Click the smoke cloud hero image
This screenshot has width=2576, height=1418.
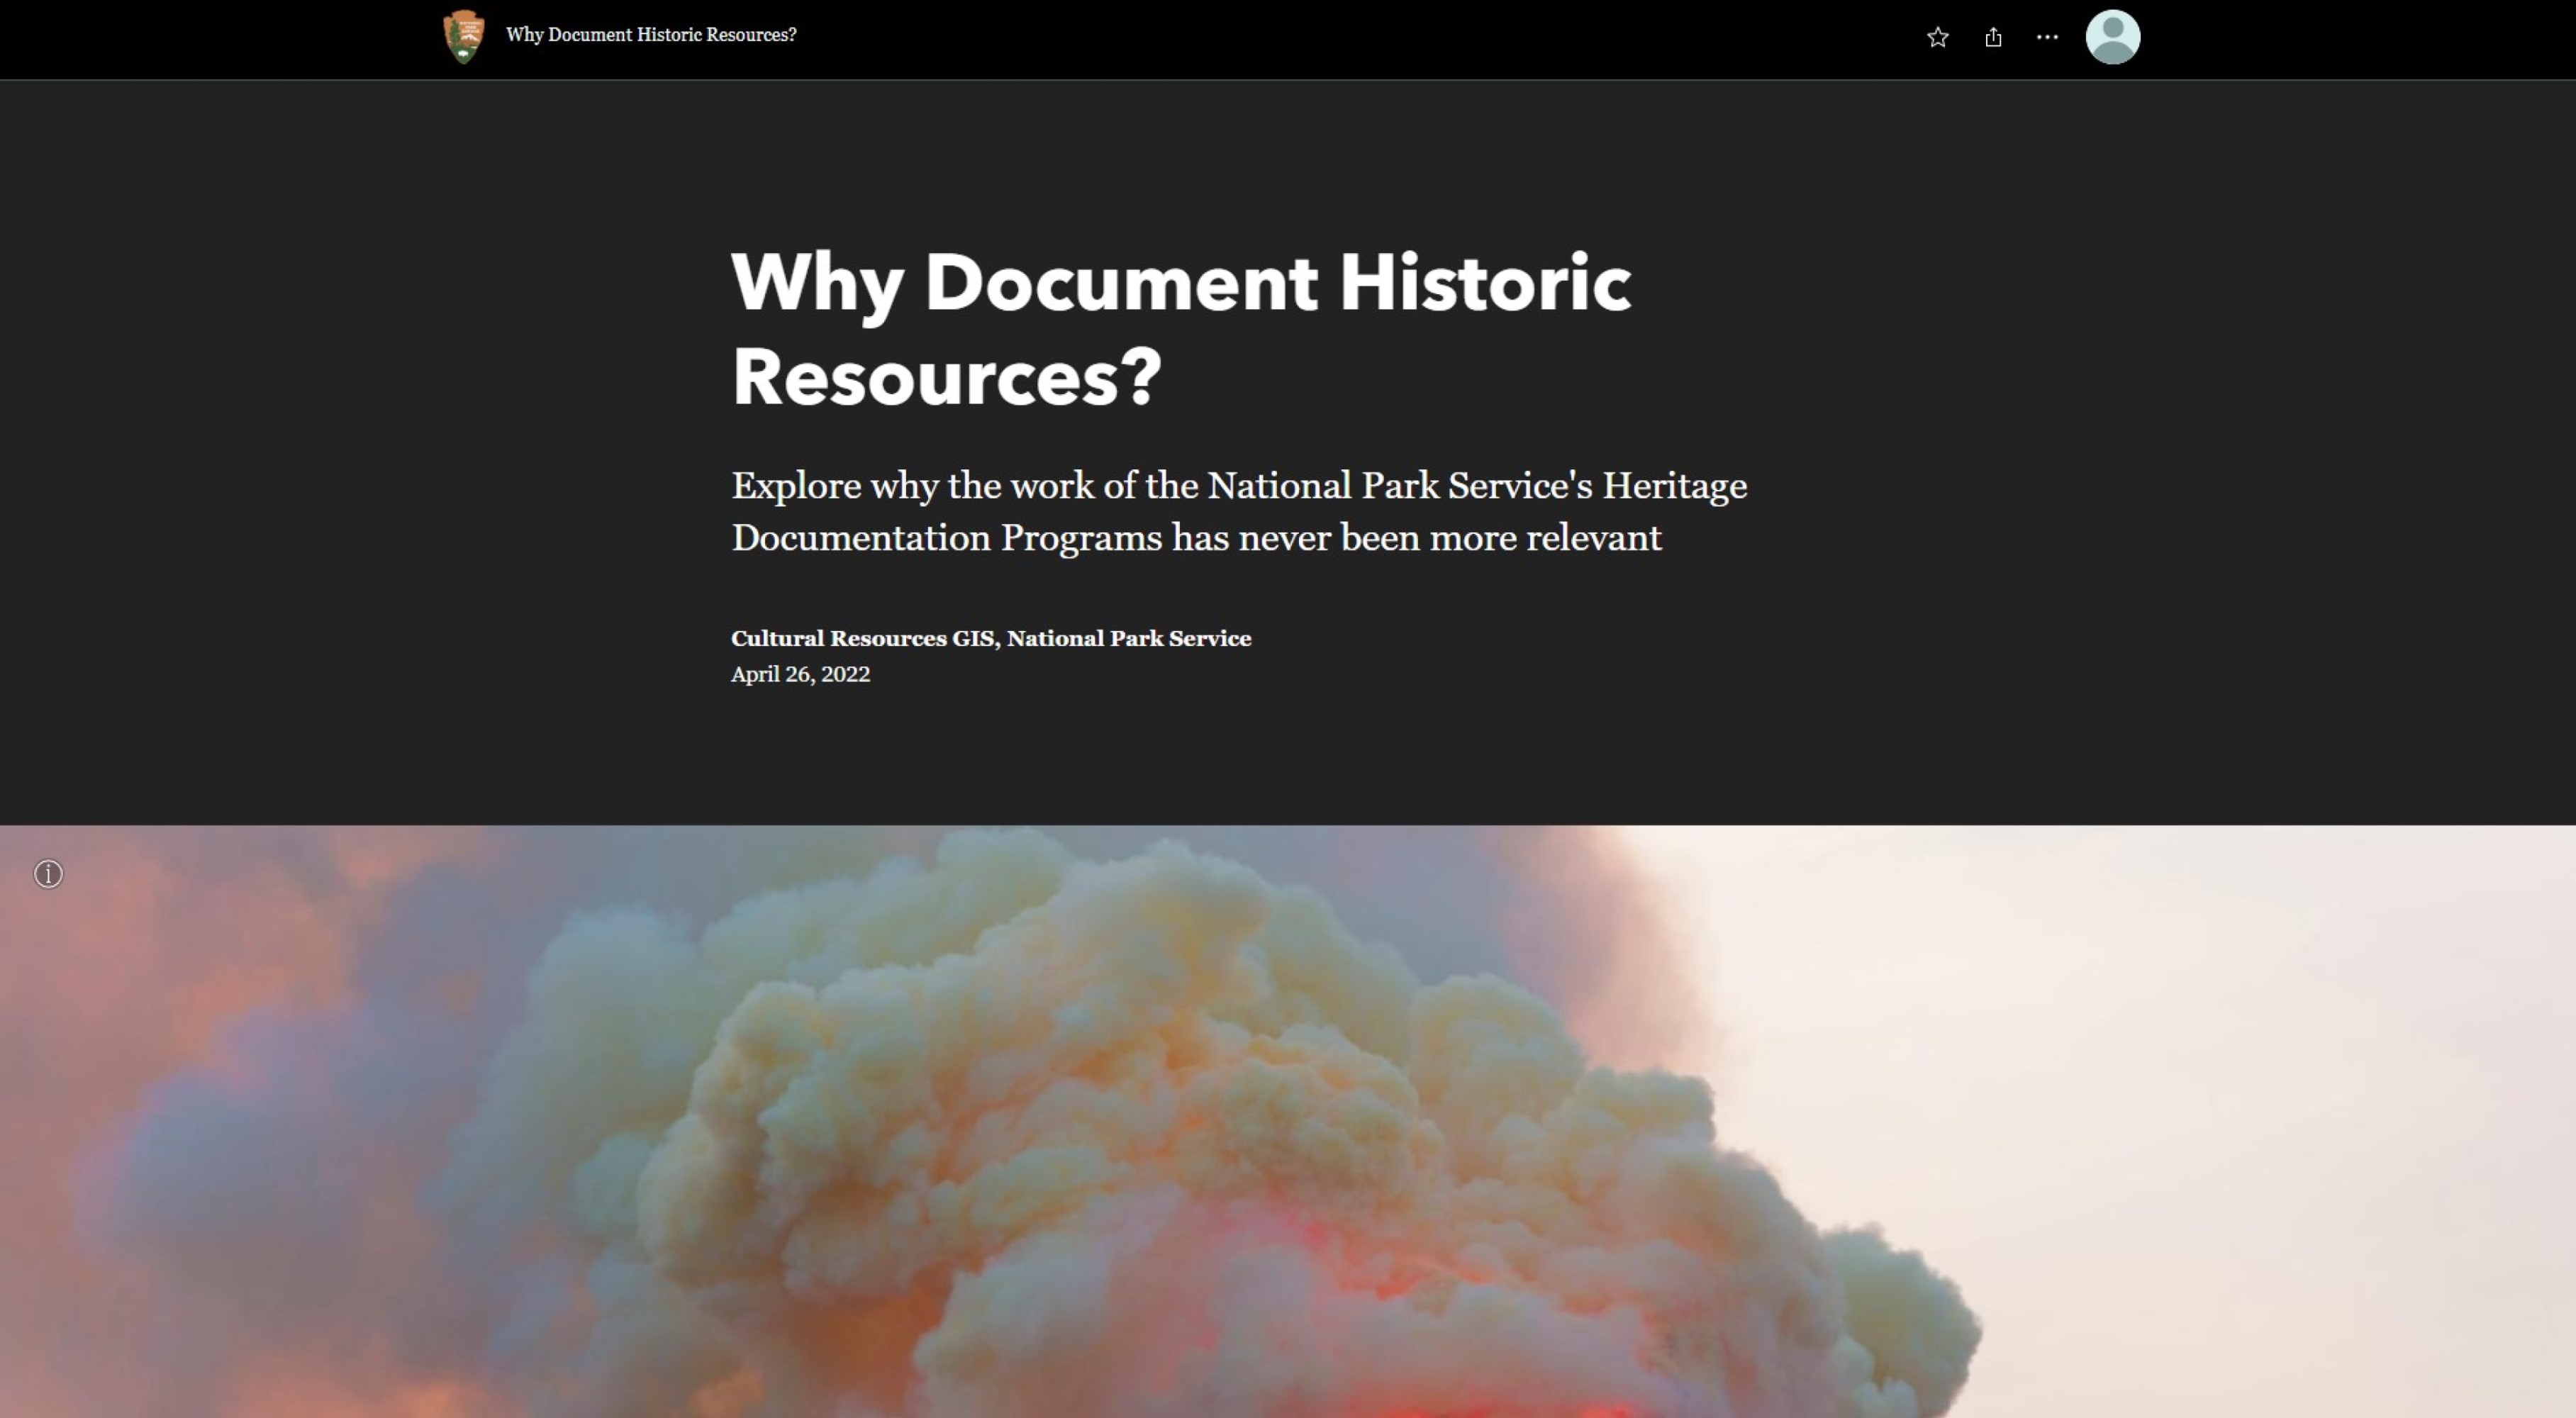(1288, 1150)
